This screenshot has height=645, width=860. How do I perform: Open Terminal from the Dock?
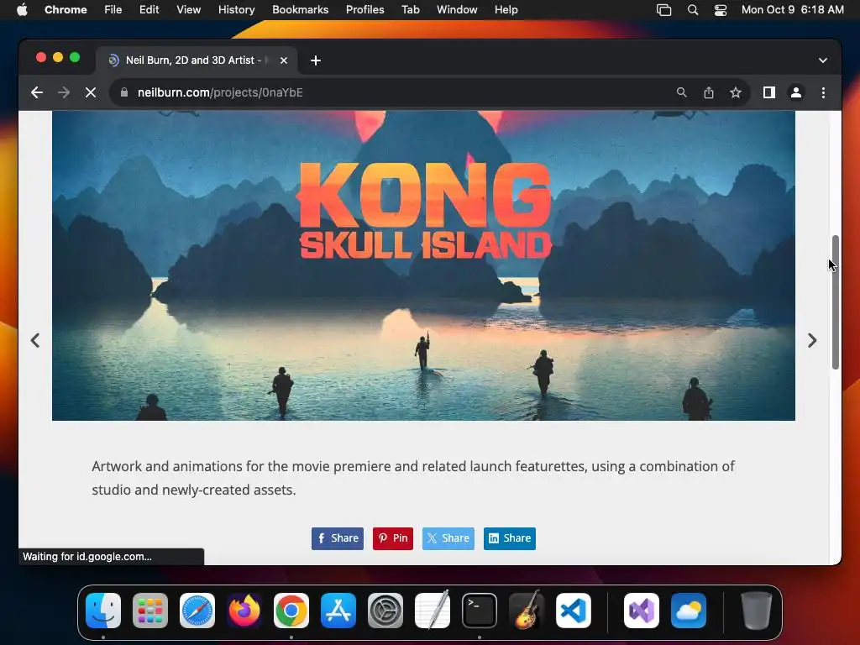[x=480, y=611]
